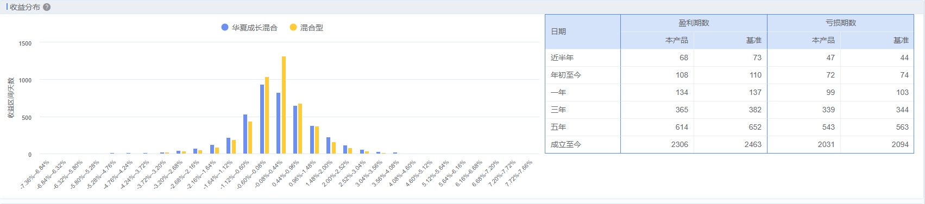Toggle 华夏成长混合 series in legend
Viewport: 925px width, 204px height.
(249, 27)
